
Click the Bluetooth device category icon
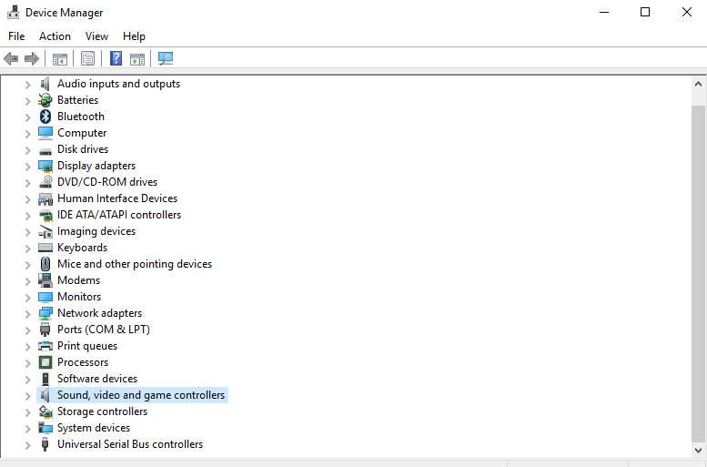coord(45,117)
